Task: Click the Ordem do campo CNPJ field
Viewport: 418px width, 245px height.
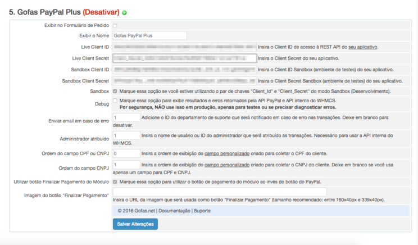Action: point(126,165)
